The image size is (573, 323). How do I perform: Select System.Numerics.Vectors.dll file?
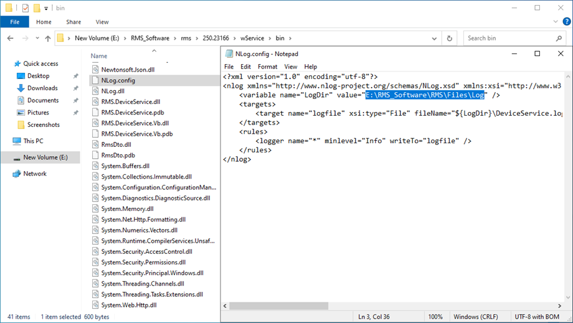[x=140, y=230]
